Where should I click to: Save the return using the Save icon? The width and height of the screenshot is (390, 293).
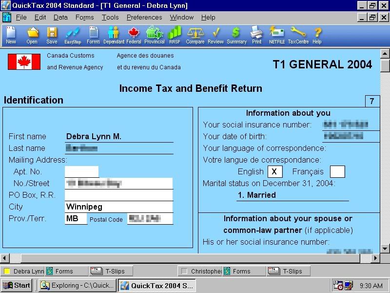[52, 35]
